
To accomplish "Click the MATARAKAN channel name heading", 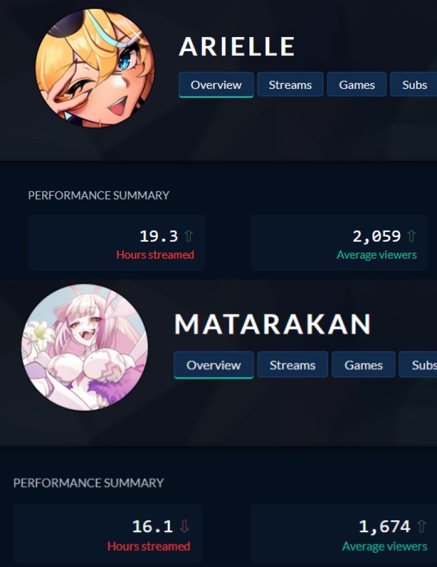I will pos(273,324).
